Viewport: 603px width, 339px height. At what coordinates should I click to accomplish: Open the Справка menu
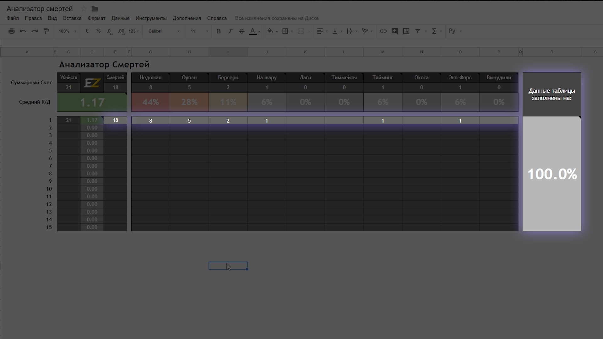(x=217, y=18)
